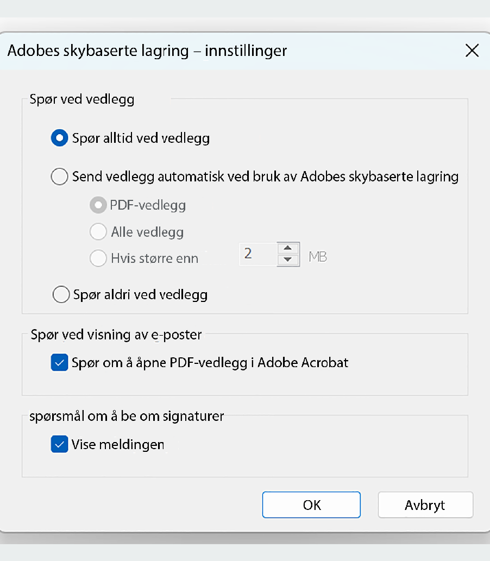
Task: Select "Spør alltid ved vedlegg" radio button
Action: (x=59, y=138)
